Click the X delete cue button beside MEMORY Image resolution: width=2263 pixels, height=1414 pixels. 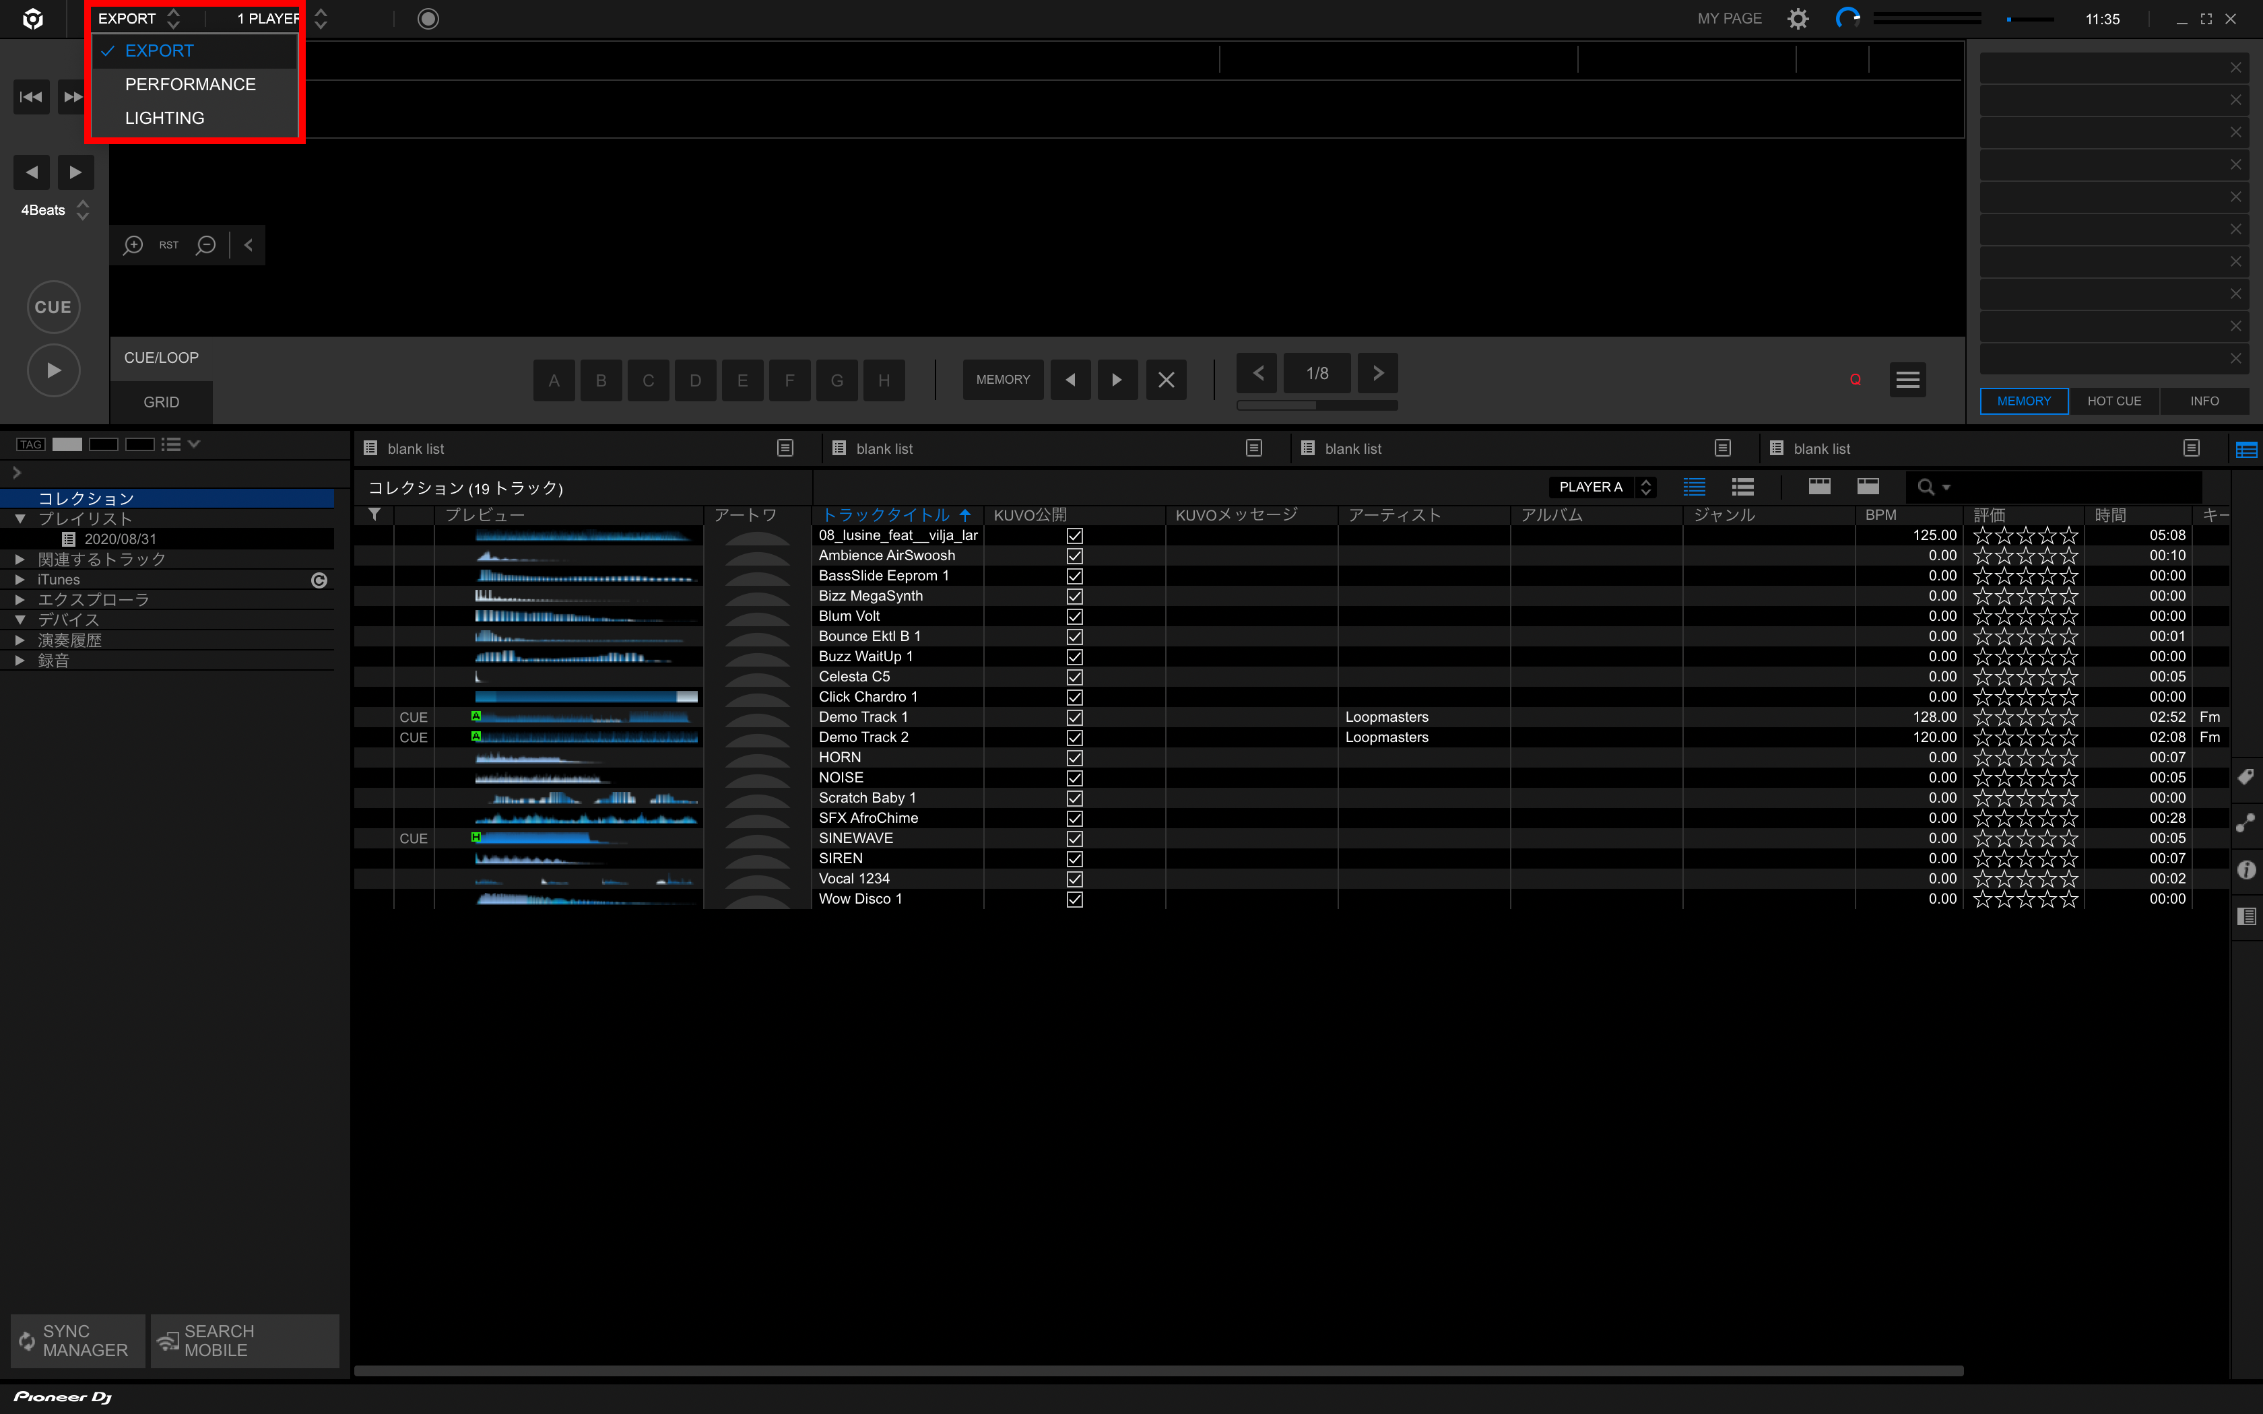click(1166, 380)
